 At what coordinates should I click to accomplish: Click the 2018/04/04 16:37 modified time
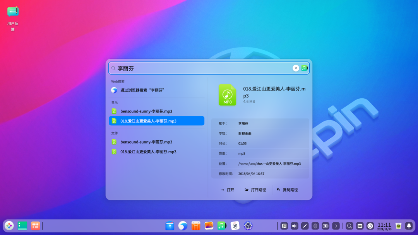(x=251, y=174)
